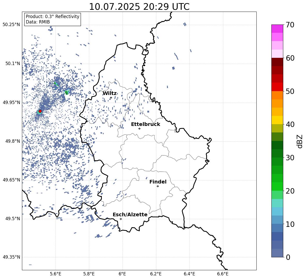The image size is (306, 279).
Task: Click the colorbar tick label 0
Action: point(288,257)
